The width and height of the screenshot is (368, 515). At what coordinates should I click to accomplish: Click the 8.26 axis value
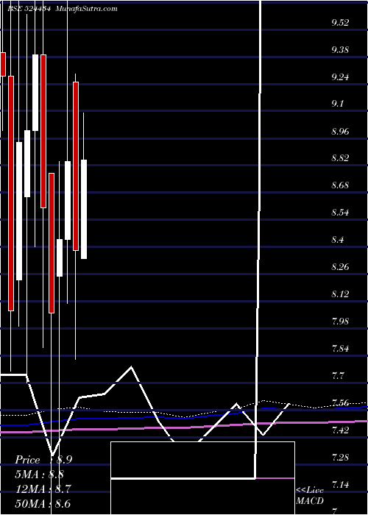coord(340,266)
